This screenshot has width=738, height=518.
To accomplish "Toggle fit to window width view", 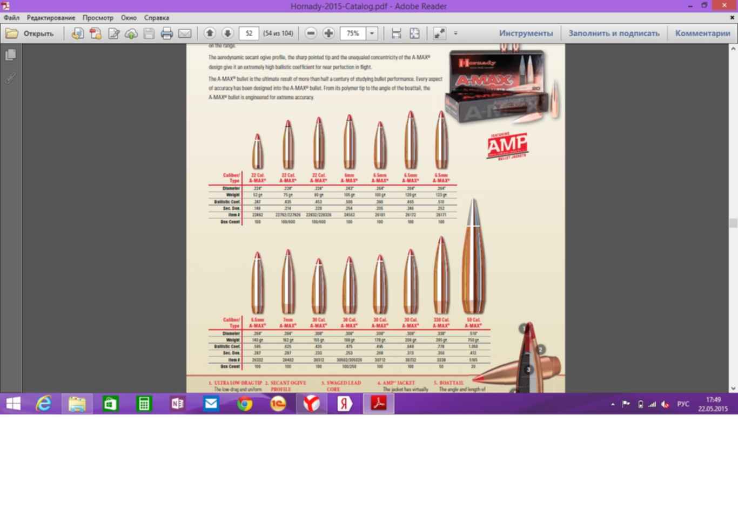I will click(396, 33).
